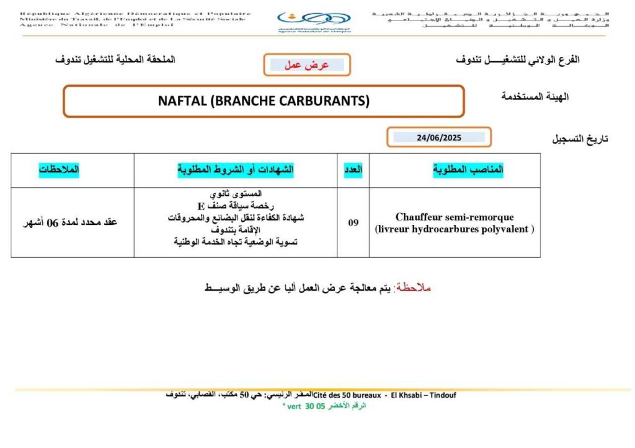Image resolution: width=635 pixels, height=448 pixels.
Task: Select the green toll-free number '30 05'
Action: click(315, 406)
